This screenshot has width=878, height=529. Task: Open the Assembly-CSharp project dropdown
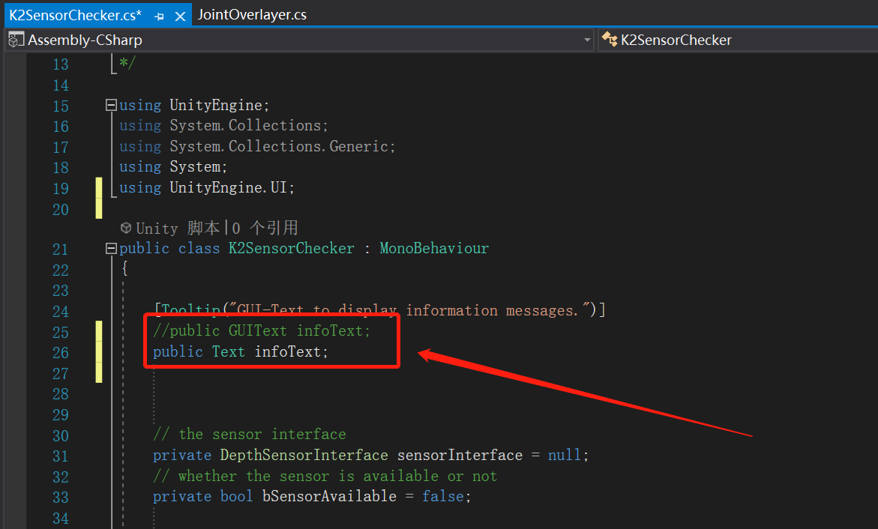[587, 39]
